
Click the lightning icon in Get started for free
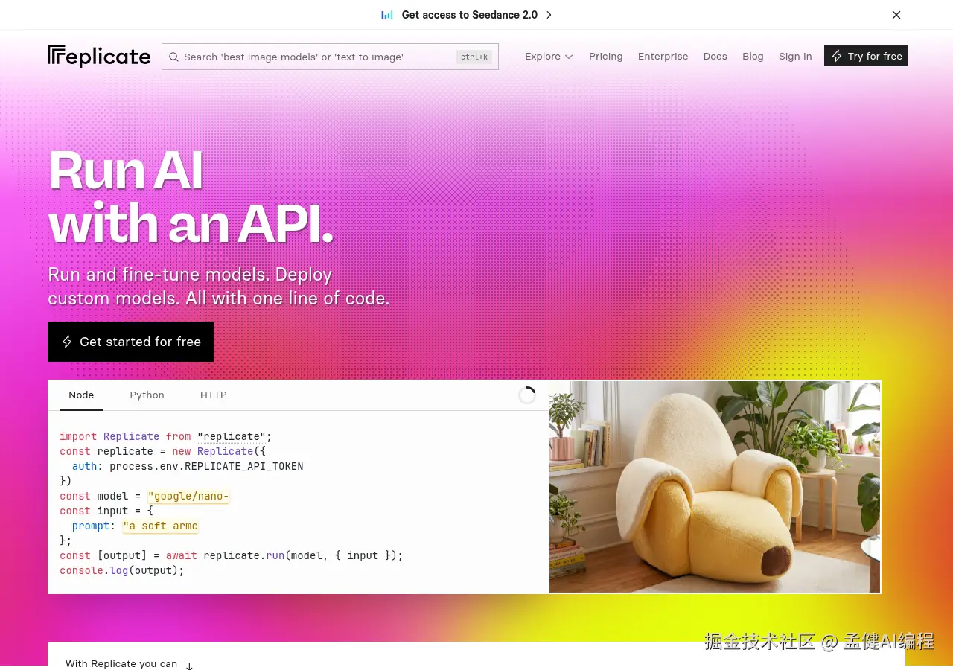tap(67, 342)
